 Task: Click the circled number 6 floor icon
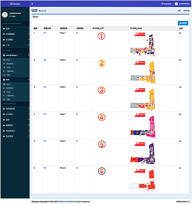click(x=101, y=171)
